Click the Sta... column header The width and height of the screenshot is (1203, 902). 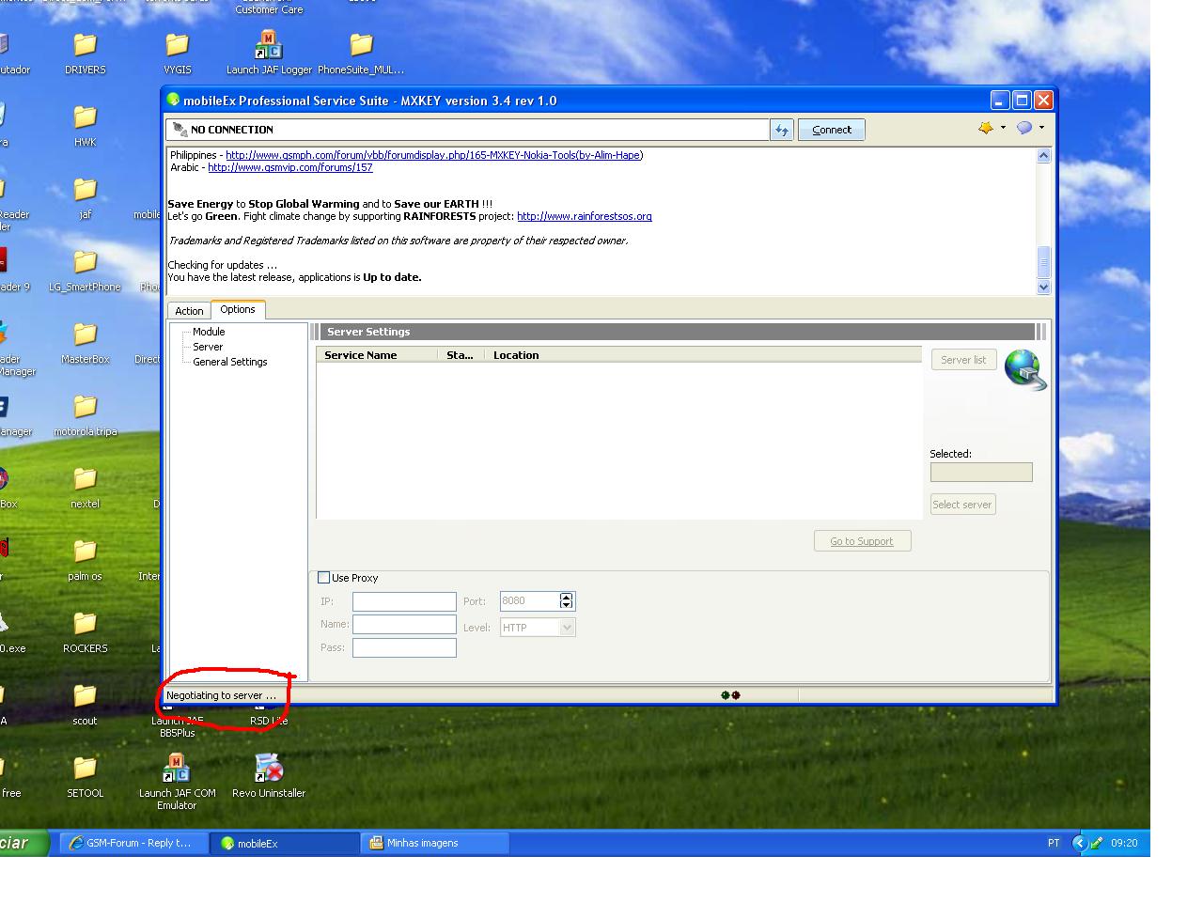pyautogui.click(x=461, y=355)
